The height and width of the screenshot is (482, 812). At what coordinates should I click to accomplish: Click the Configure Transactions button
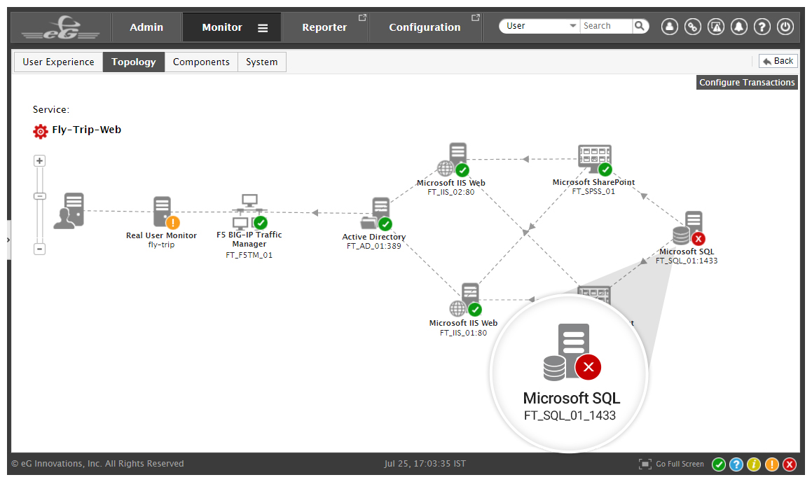[747, 82]
